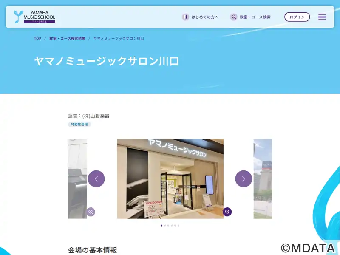Select the third carousel dot
Screen dimensions: 340x255
point(168,226)
